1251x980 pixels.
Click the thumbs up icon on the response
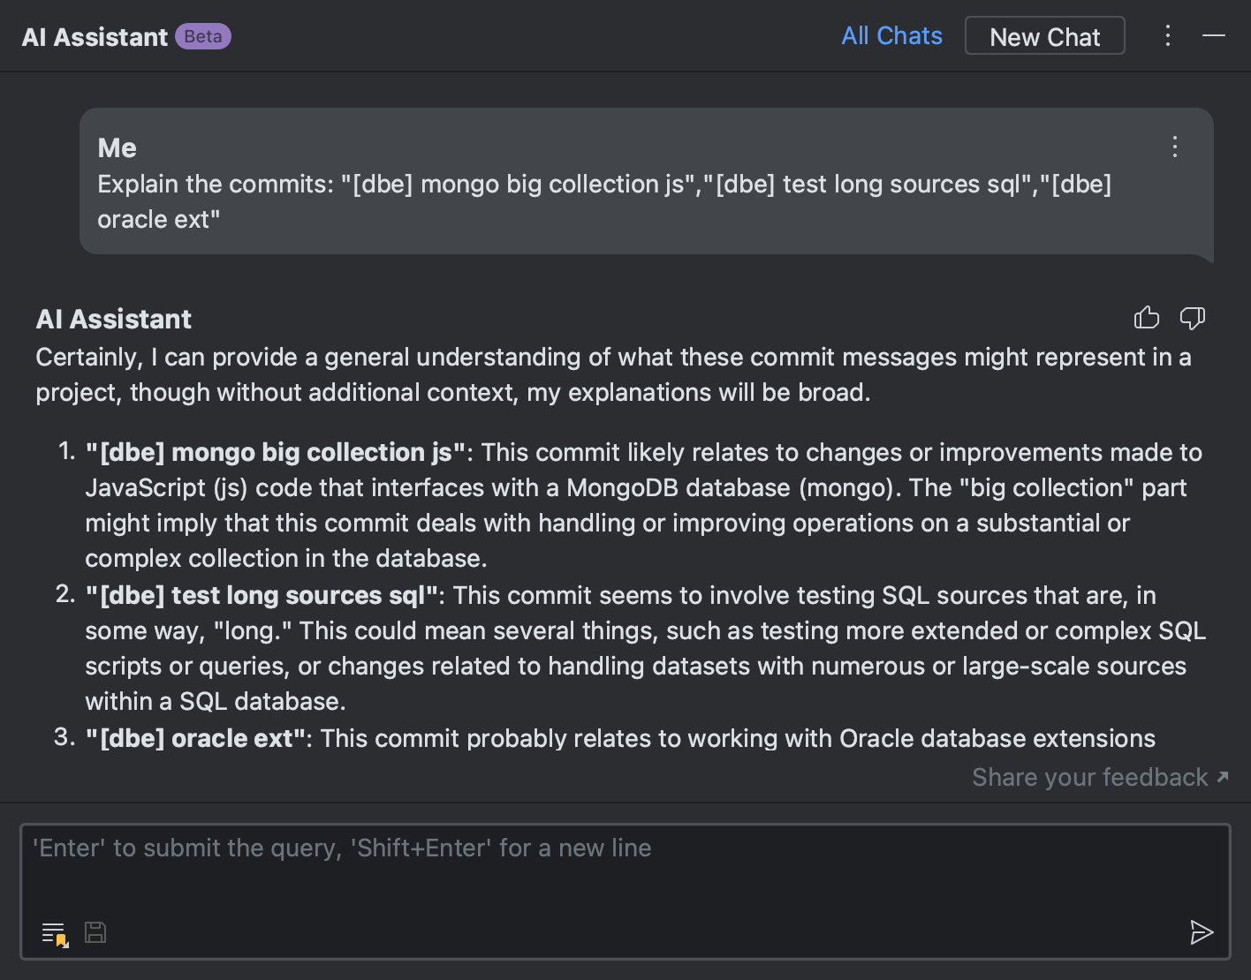(x=1147, y=318)
